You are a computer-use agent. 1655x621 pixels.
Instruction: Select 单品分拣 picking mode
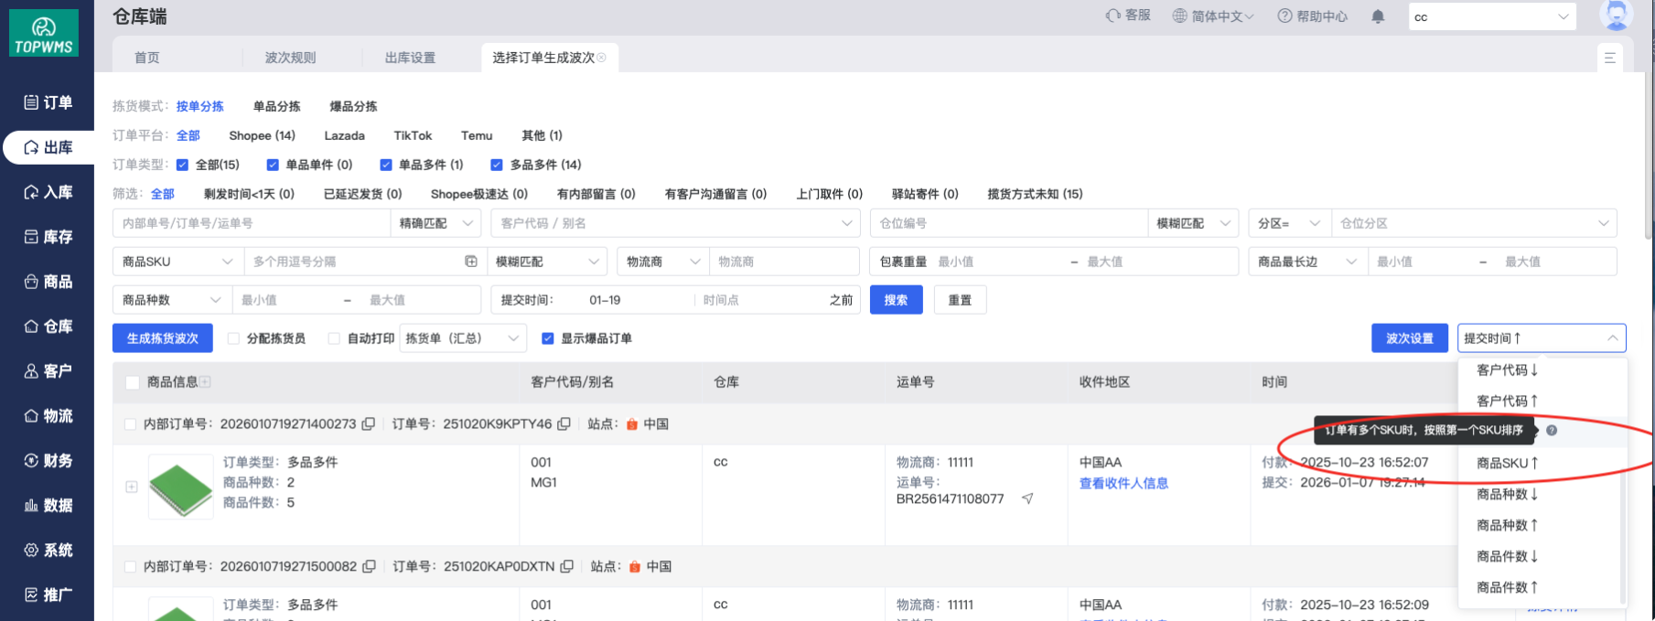pyautogui.click(x=277, y=106)
